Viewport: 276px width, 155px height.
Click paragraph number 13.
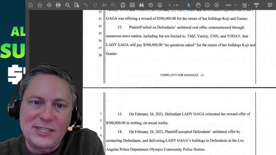(120, 114)
